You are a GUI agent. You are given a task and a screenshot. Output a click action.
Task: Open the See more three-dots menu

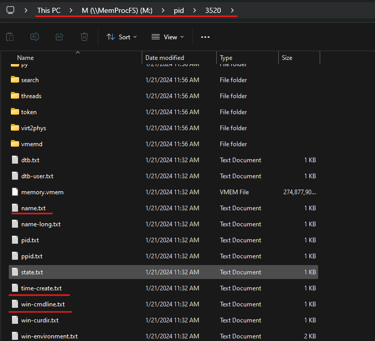pos(205,37)
